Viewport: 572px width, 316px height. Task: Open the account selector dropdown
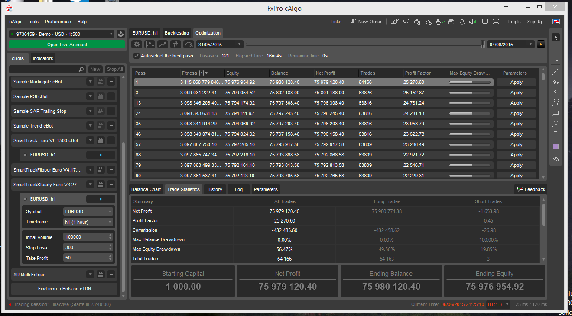62,34
